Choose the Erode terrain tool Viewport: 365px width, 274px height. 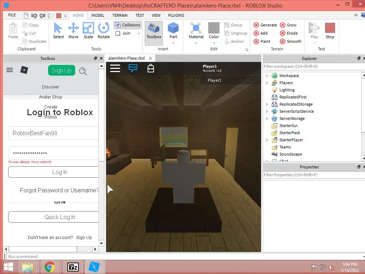pos(289,33)
